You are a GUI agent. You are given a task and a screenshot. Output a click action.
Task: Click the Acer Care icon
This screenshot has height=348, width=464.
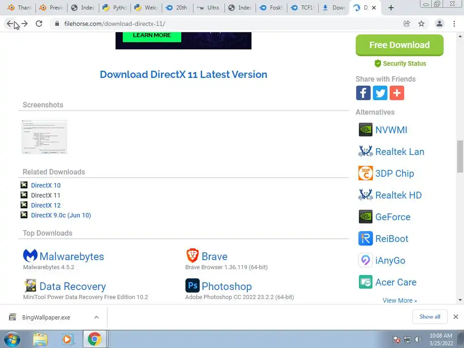pyautogui.click(x=366, y=282)
